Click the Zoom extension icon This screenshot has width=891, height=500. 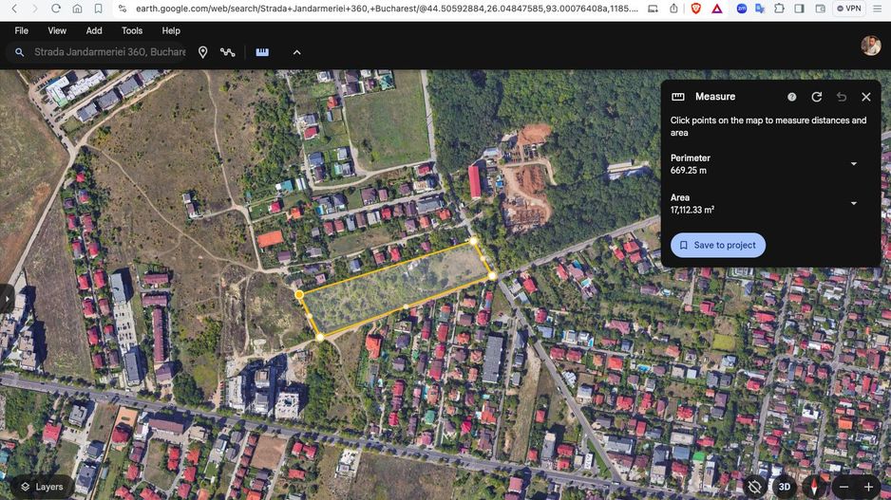coord(742,9)
